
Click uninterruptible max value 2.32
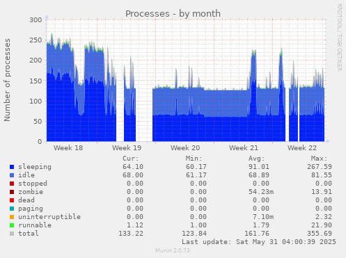[x=324, y=217]
